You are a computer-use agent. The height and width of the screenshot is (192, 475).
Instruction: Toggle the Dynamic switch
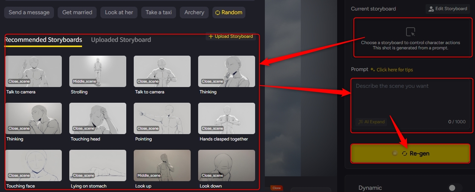pos(455,188)
